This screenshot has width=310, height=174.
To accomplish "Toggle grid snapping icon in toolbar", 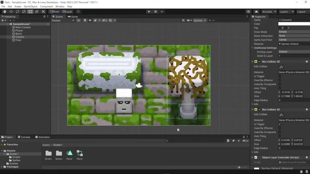I will point(78,12).
